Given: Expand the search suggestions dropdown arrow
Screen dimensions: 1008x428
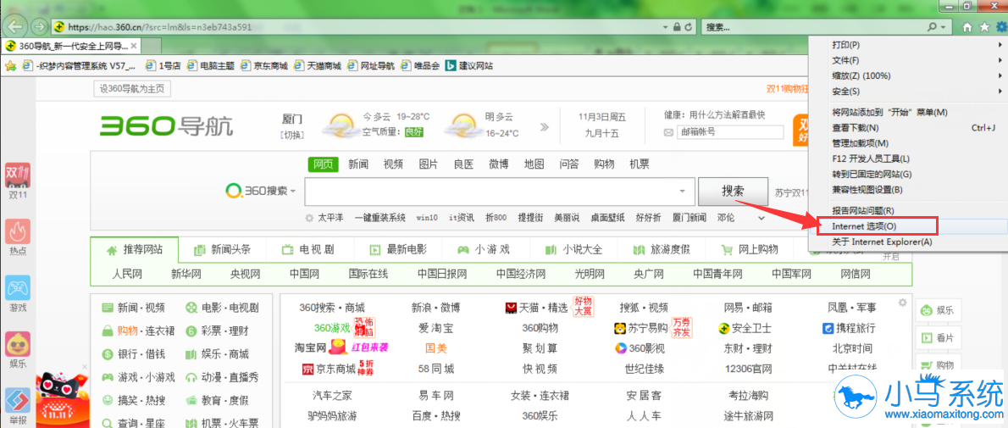Looking at the screenshot, I should click(683, 192).
